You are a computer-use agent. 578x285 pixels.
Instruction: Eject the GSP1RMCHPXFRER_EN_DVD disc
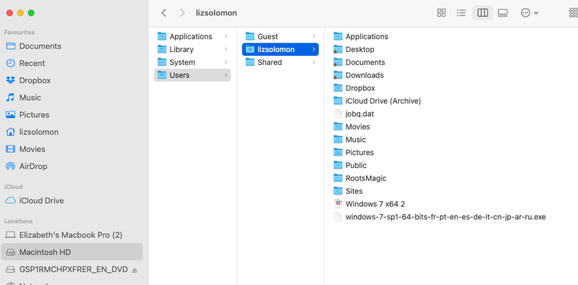[x=135, y=271]
